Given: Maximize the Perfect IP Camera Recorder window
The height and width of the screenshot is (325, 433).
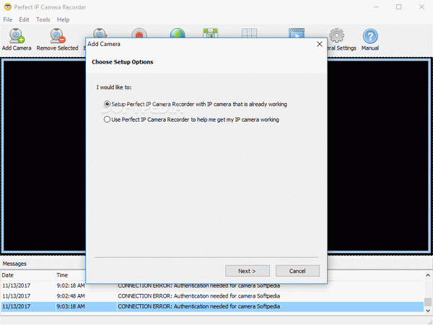Looking at the screenshot, I should pyautogui.click(x=399, y=7).
